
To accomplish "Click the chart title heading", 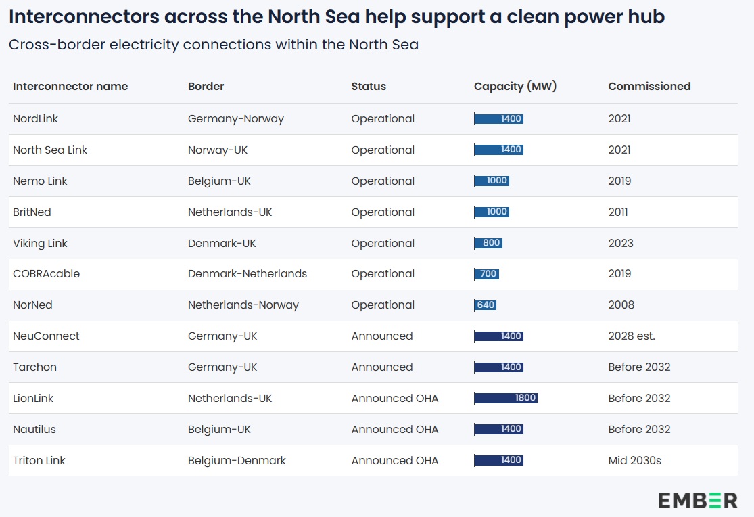I will coord(337,17).
